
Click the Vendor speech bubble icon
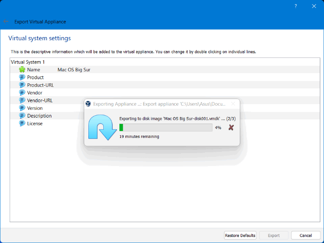tap(22, 93)
